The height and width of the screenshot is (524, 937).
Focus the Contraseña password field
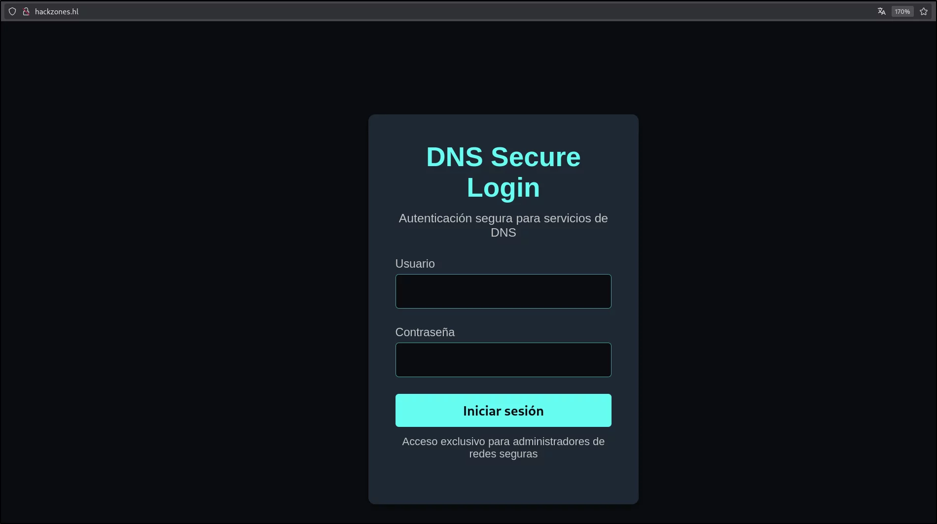(x=503, y=360)
